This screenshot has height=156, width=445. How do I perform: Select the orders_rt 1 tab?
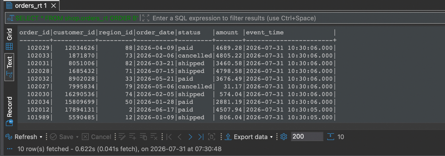click(x=28, y=6)
